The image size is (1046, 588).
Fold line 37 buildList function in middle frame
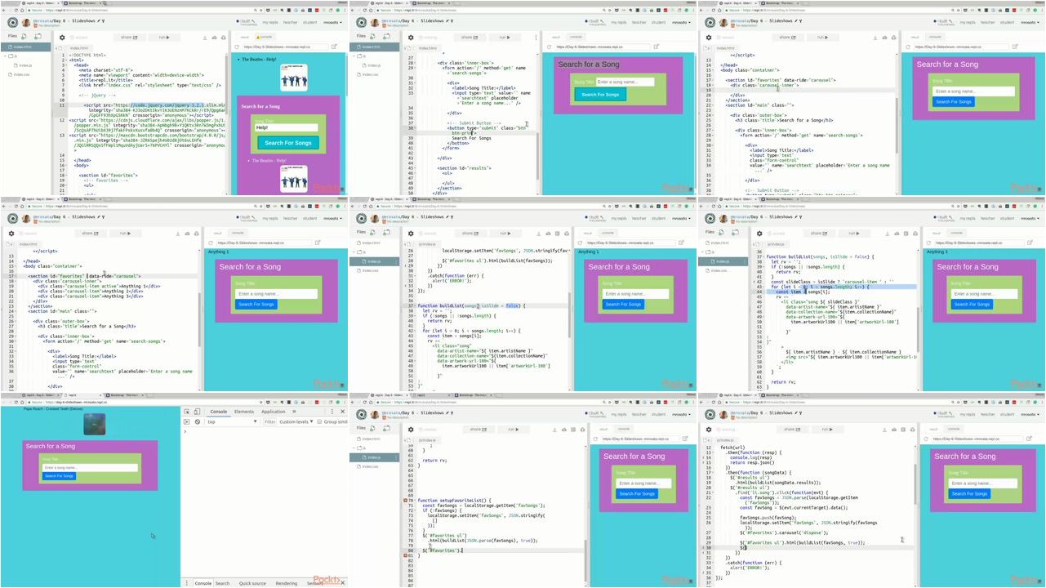(x=415, y=305)
